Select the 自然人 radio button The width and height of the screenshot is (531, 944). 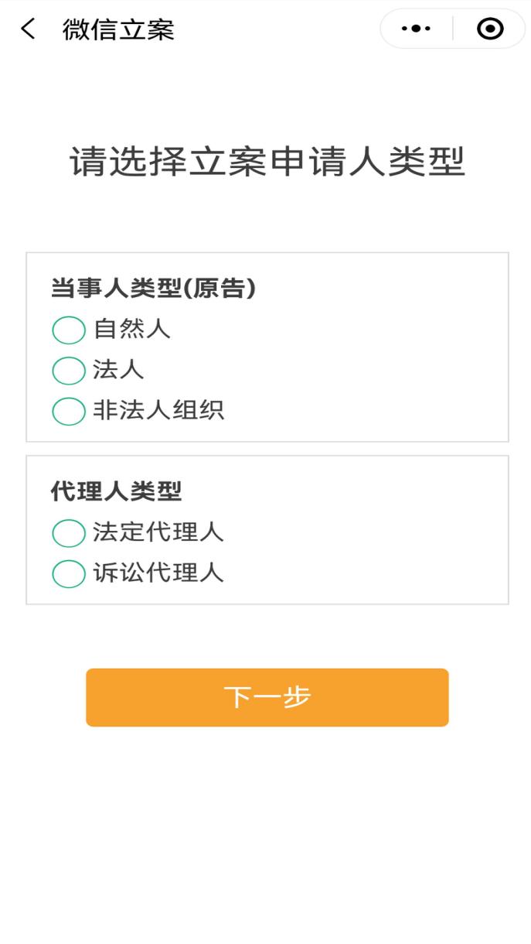(x=69, y=330)
